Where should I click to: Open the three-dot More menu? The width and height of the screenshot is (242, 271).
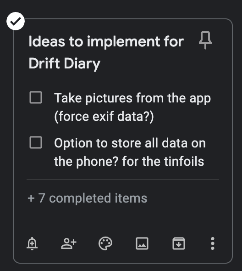(x=213, y=243)
